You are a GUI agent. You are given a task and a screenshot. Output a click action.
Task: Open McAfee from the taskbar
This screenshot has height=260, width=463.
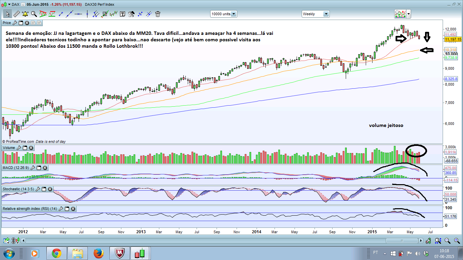119,253
